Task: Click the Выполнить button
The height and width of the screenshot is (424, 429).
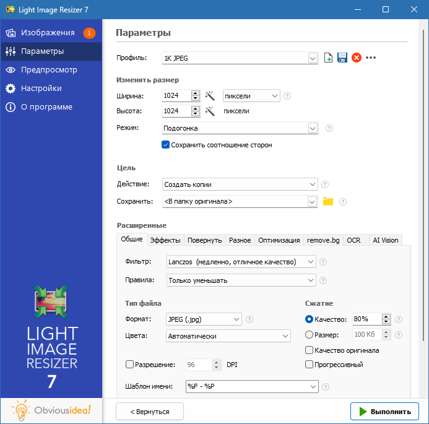Action: pyautogui.click(x=384, y=412)
